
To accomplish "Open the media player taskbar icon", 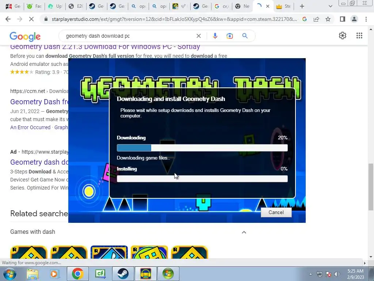I will point(54,274).
